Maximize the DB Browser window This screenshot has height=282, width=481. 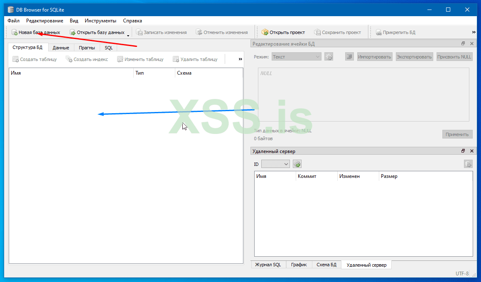click(448, 10)
